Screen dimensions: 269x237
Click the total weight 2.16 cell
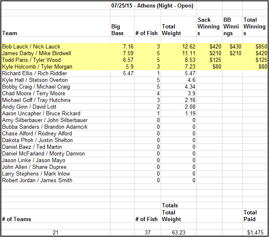tap(190, 100)
